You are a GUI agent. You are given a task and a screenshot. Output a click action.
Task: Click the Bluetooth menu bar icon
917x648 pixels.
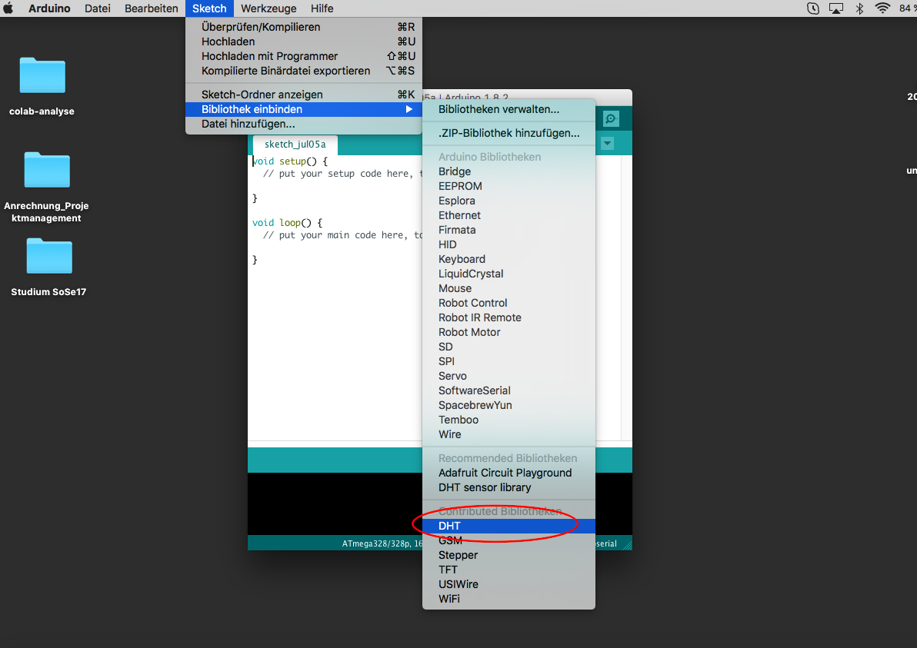coord(860,8)
